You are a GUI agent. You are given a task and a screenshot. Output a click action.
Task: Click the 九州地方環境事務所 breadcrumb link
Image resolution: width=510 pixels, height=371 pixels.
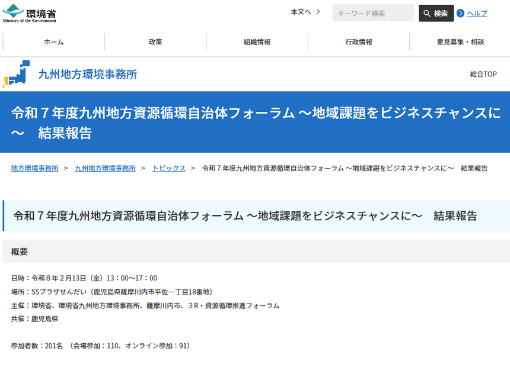pos(105,168)
